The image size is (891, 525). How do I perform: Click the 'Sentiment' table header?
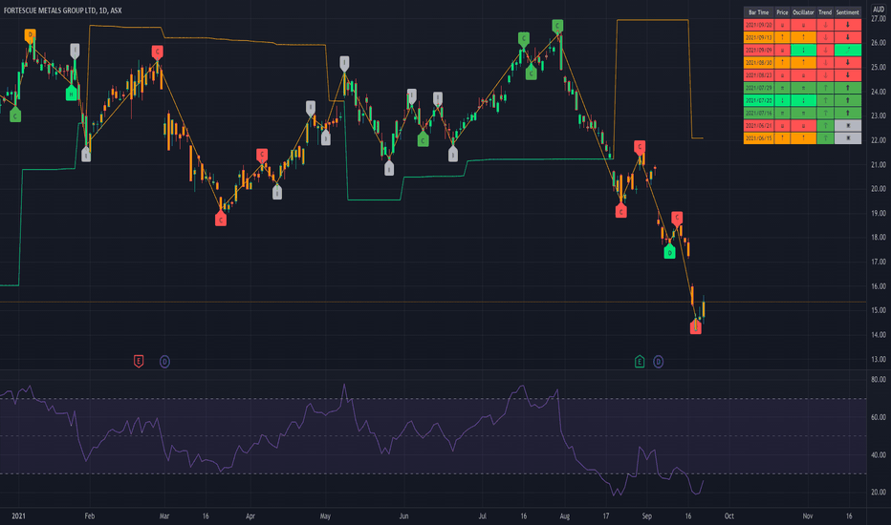tap(847, 12)
